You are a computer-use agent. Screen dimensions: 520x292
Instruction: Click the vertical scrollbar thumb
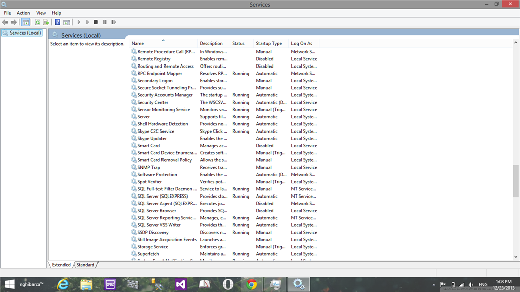coord(516,180)
